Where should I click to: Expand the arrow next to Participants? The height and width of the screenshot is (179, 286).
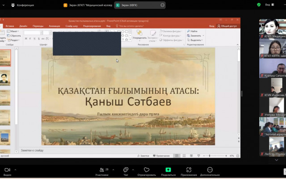(x=113, y=170)
